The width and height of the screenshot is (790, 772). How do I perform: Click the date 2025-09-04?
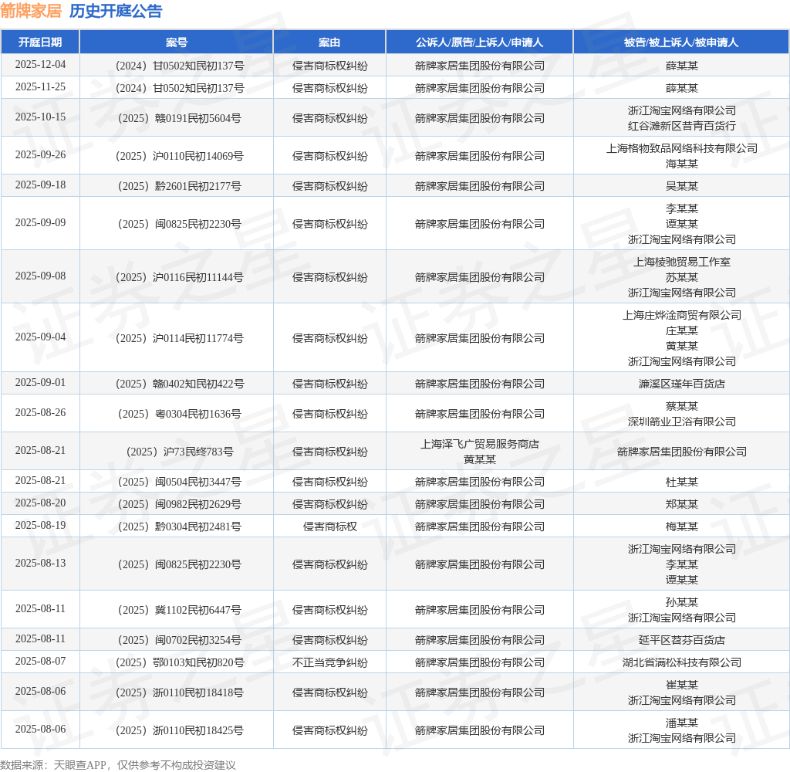pos(40,337)
